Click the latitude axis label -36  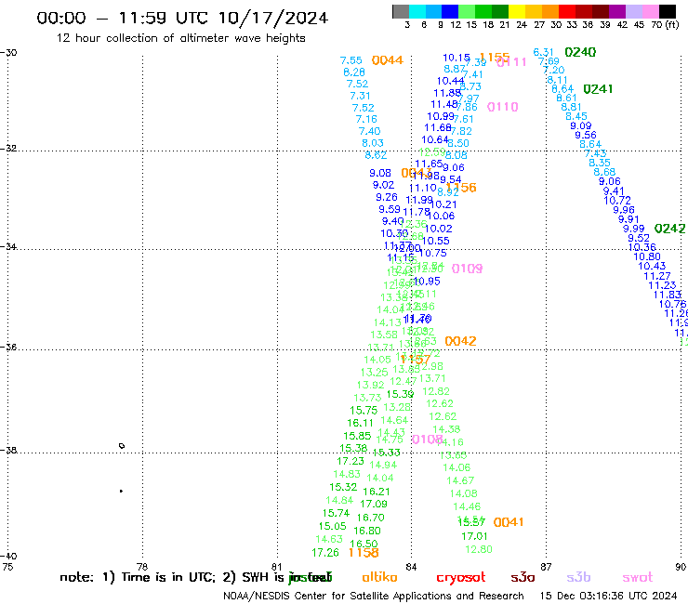pyautogui.click(x=8, y=348)
